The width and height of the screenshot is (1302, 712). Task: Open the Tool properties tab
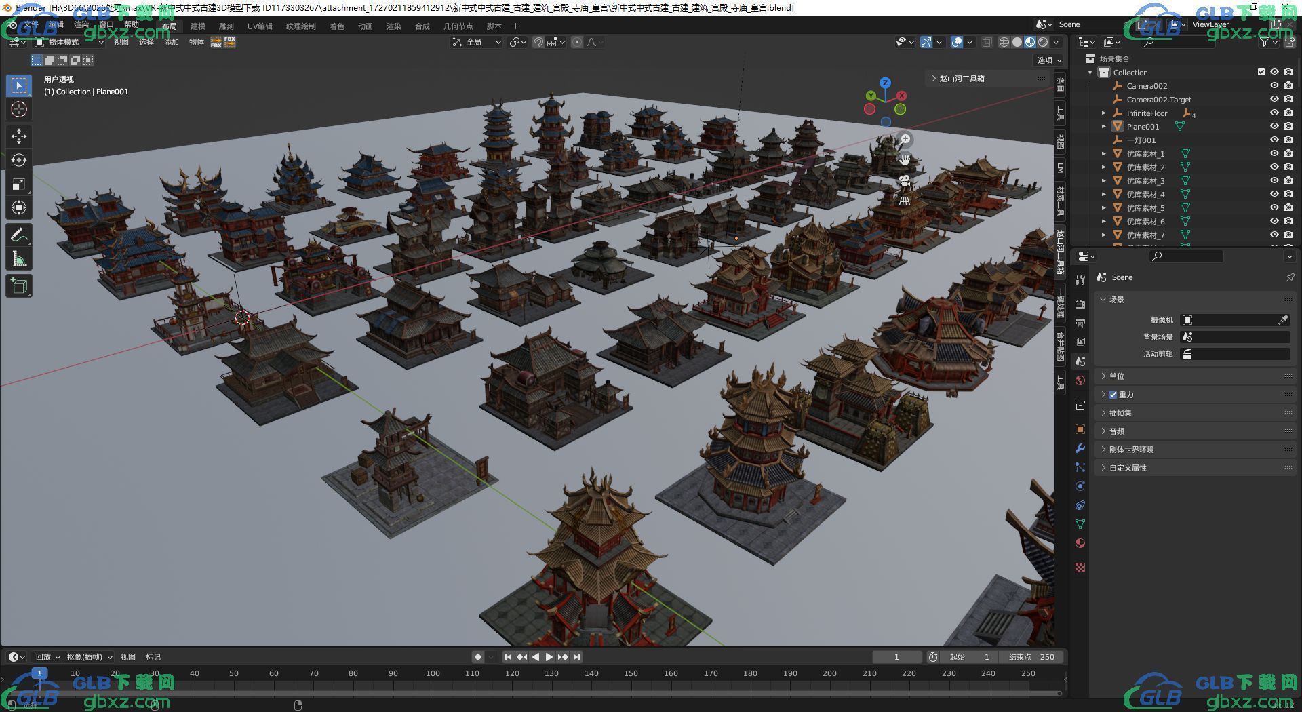pos(1080,279)
